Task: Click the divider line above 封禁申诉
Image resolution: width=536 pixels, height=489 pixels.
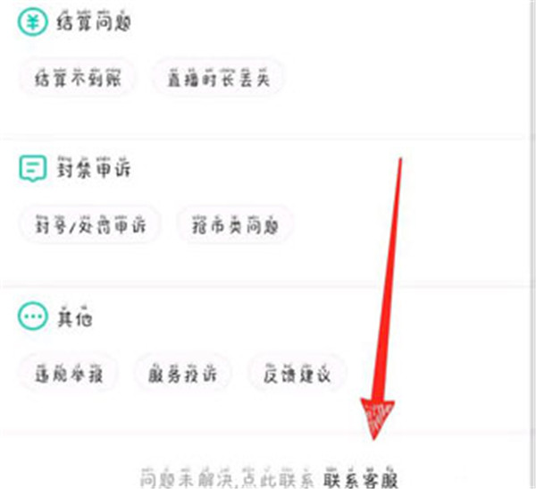Action: coord(264,139)
